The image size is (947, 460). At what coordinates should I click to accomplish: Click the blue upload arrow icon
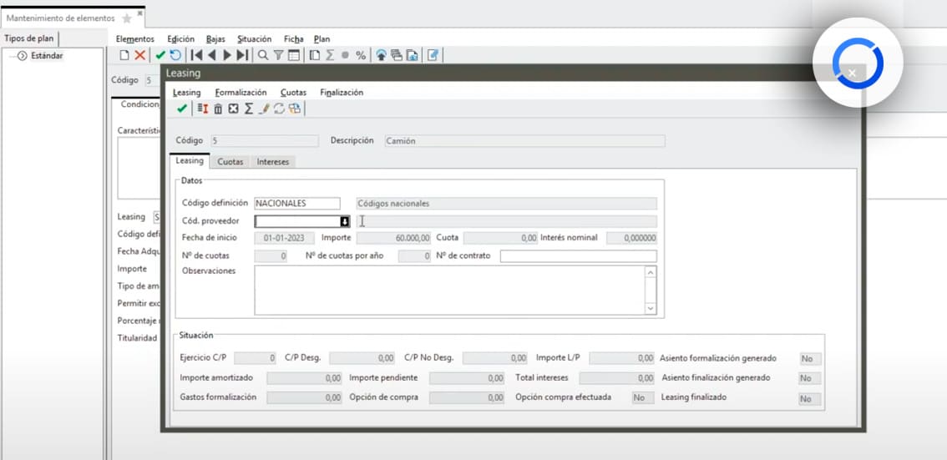381,56
